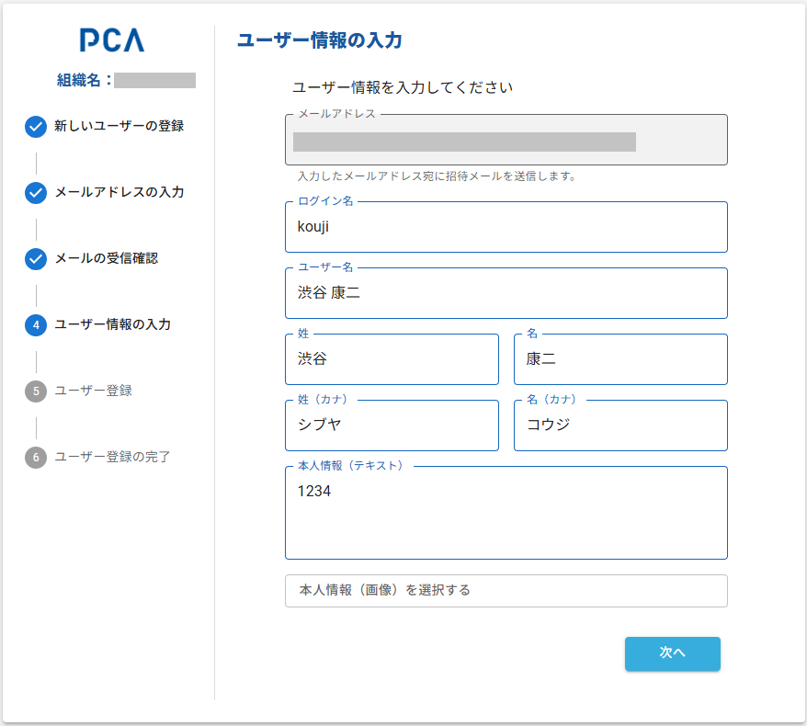The image size is (807, 726).
Task: Select the step 4 circle icon ユーザー情報の入力
Action: coord(35,325)
